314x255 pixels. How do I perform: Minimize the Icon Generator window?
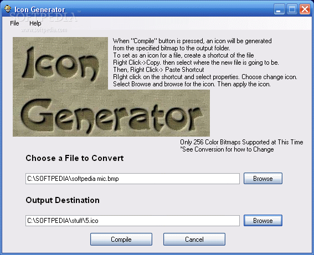(x=279, y=9)
